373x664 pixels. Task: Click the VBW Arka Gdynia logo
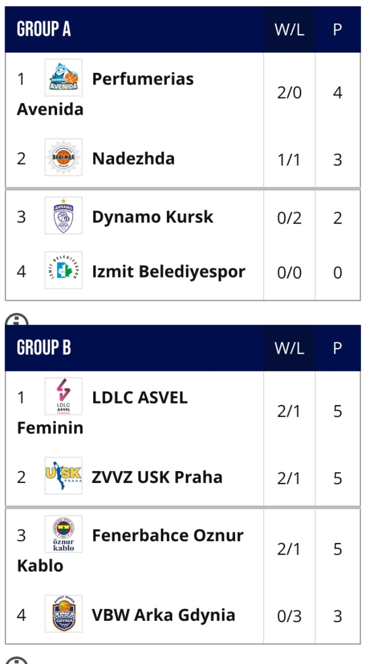click(x=63, y=614)
